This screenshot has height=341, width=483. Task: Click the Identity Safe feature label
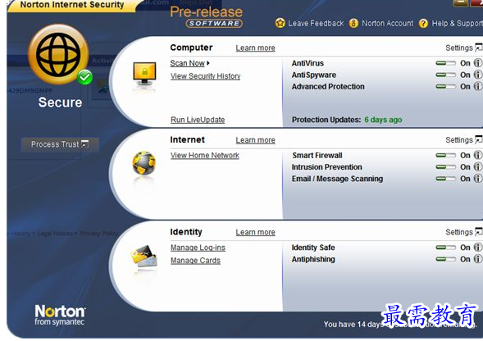tap(313, 248)
